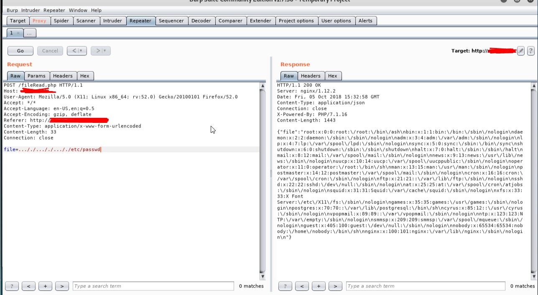
Task: Open the Window menu
Action: [x=78, y=10]
